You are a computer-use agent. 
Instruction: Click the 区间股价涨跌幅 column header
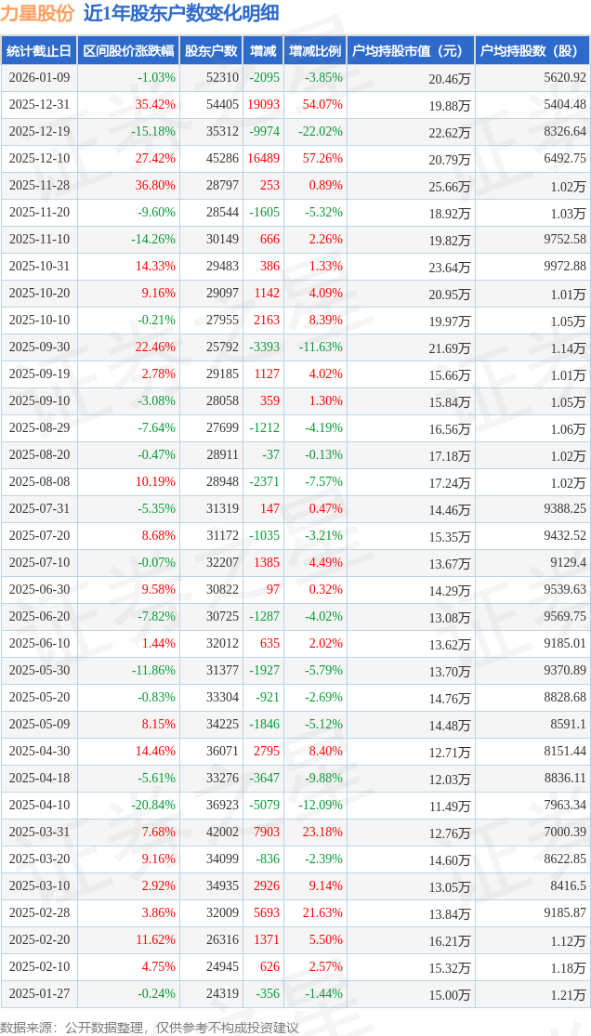click(127, 51)
